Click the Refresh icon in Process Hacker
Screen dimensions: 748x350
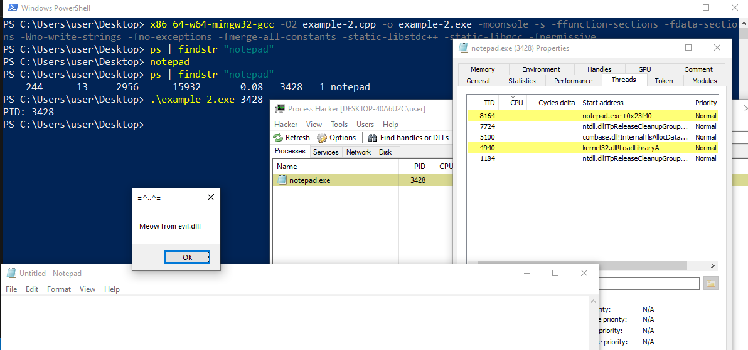tap(278, 138)
